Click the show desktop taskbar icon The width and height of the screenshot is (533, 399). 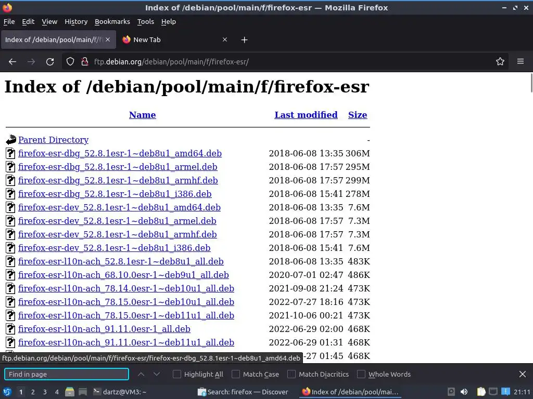tap(83, 392)
